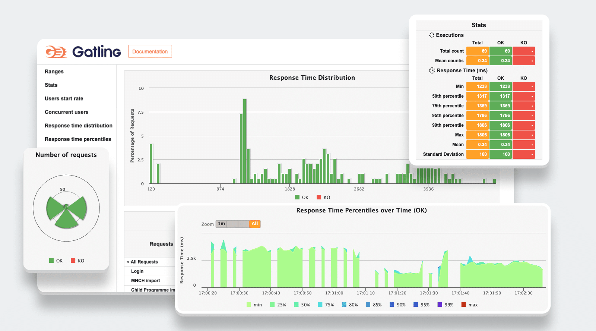
Task: Select the All zoom button
Action: pyautogui.click(x=255, y=224)
